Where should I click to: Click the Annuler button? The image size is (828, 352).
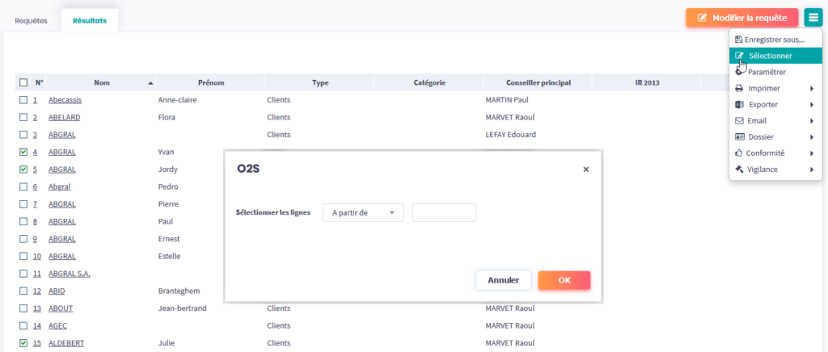point(503,280)
